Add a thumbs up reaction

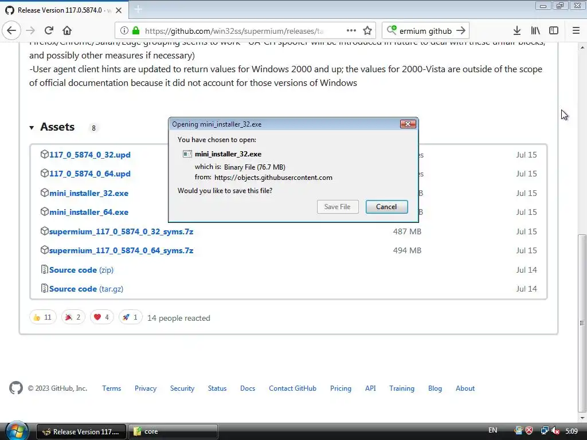[x=42, y=317]
